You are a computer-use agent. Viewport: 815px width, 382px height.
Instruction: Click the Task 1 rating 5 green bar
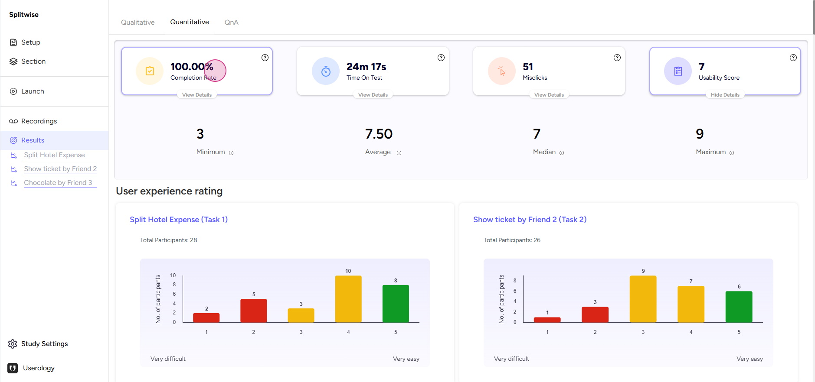[396, 304]
